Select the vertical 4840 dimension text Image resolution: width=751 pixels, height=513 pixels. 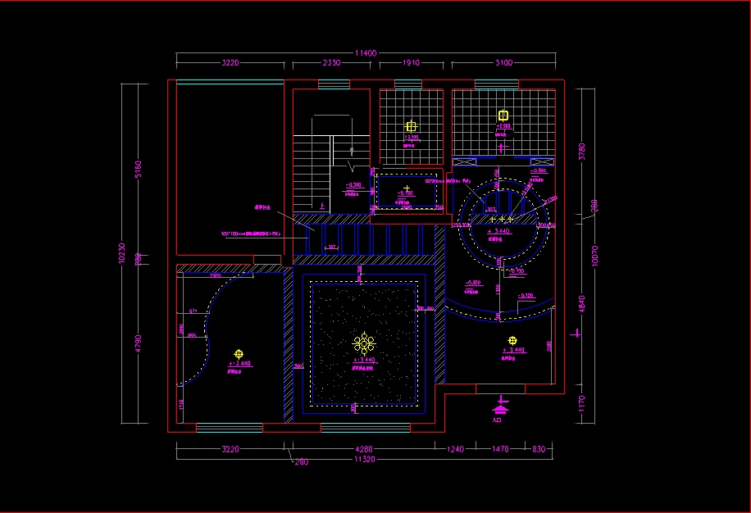pyautogui.click(x=581, y=304)
